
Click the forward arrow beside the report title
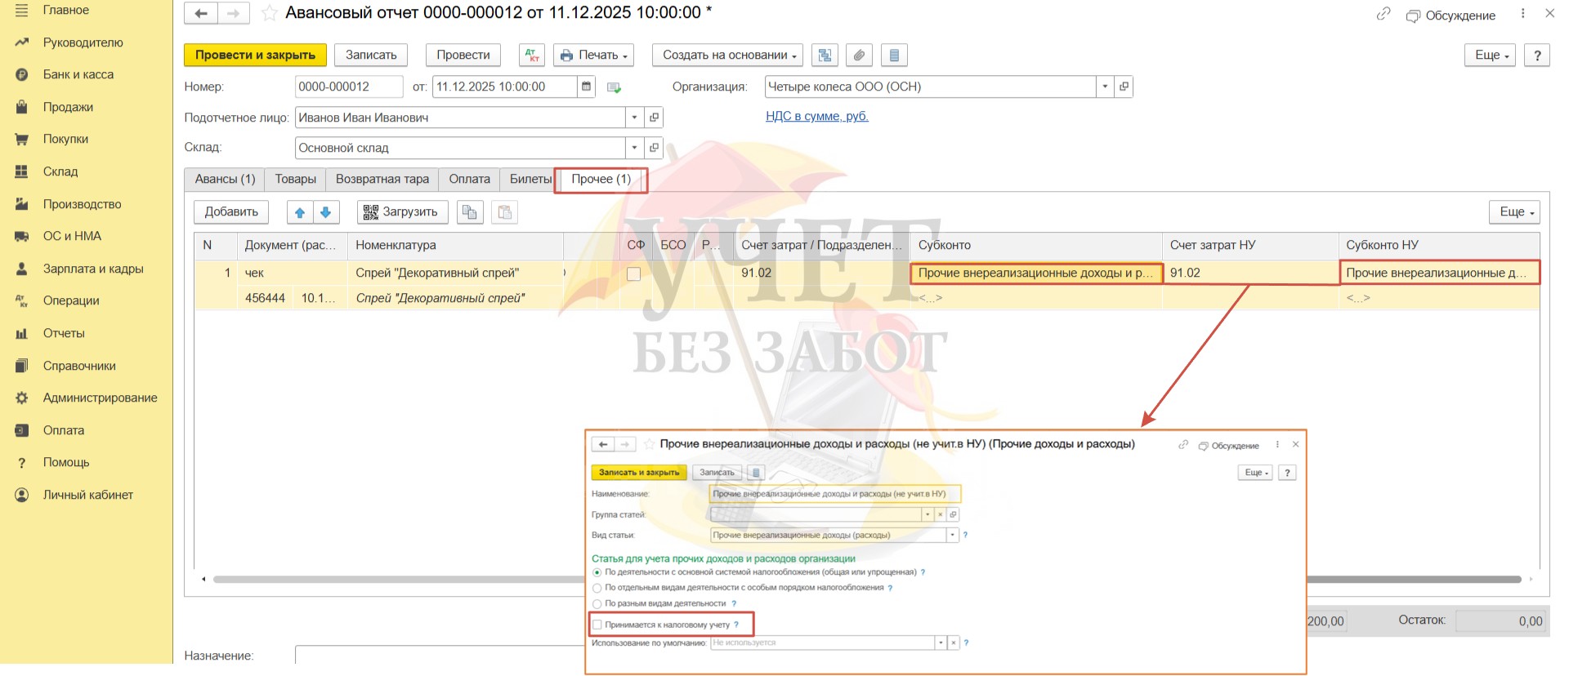point(234,13)
